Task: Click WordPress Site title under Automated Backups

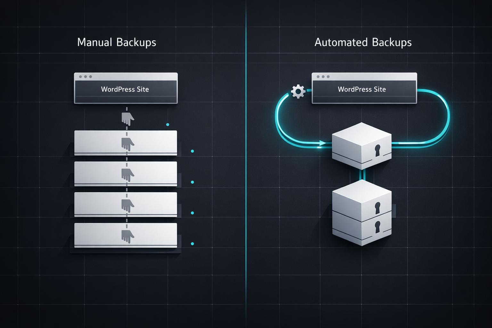Action: tap(362, 89)
